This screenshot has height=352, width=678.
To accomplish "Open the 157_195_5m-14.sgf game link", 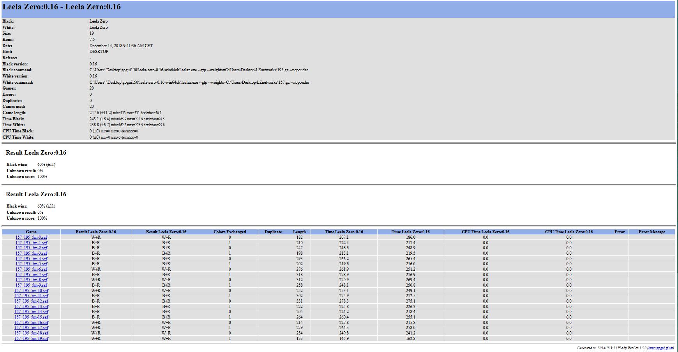I will point(31,312).
